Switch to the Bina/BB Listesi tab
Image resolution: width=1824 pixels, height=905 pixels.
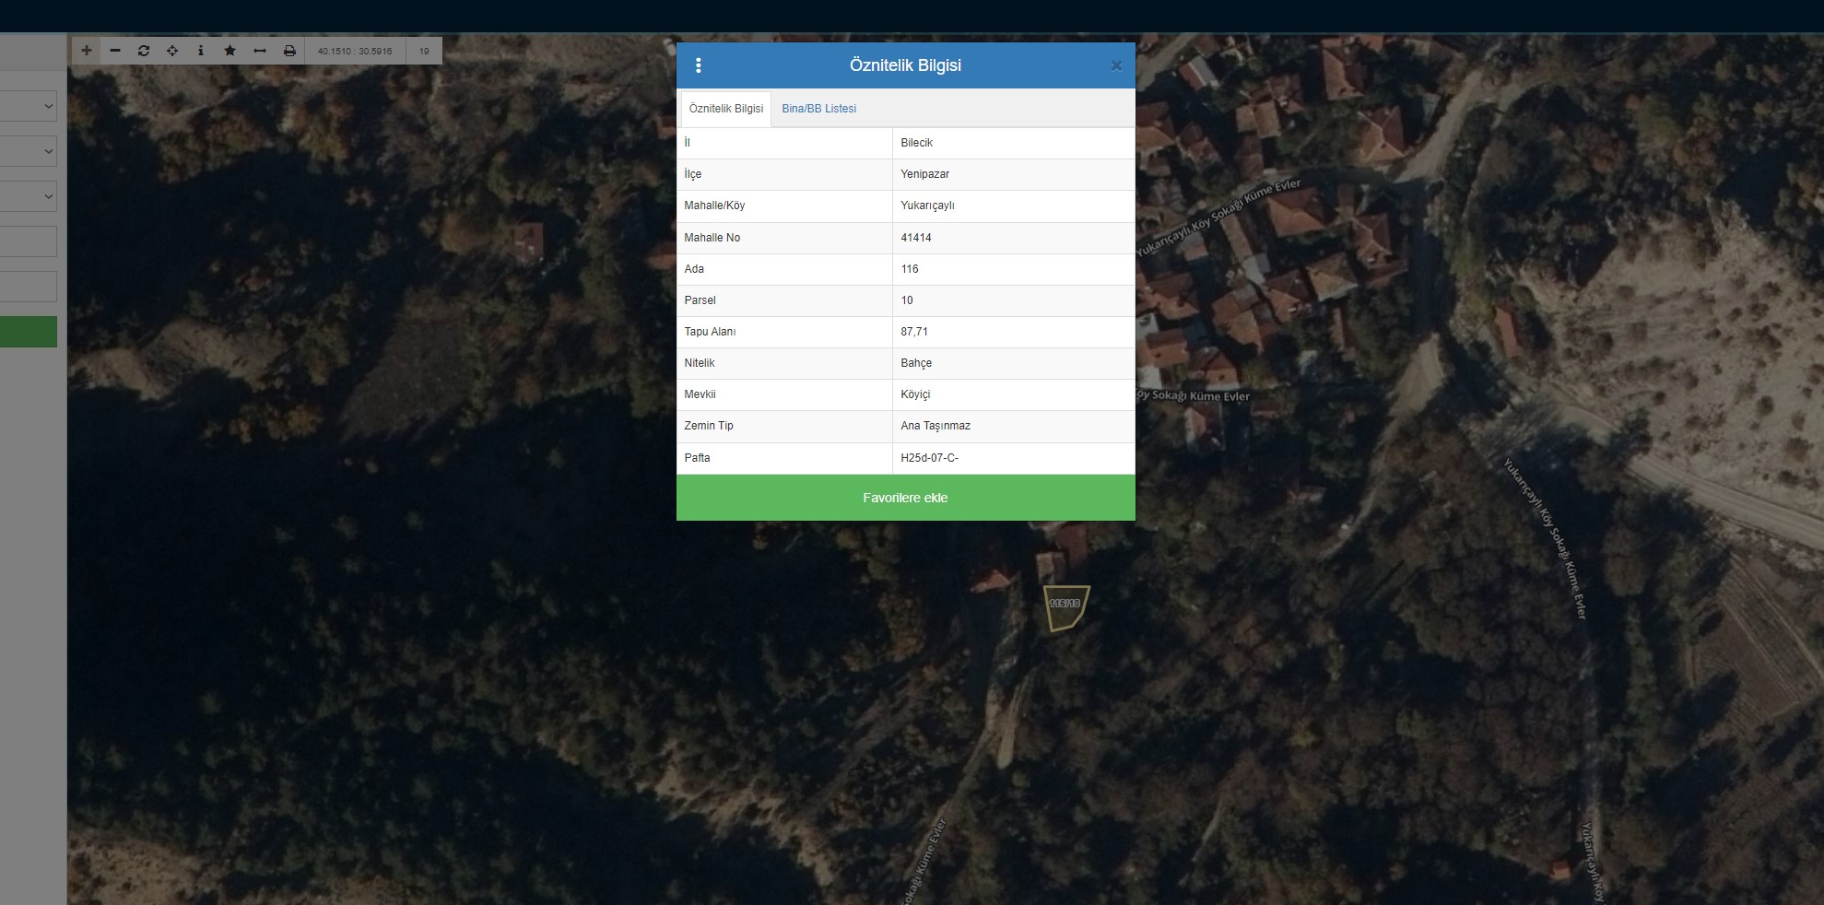[818, 109]
